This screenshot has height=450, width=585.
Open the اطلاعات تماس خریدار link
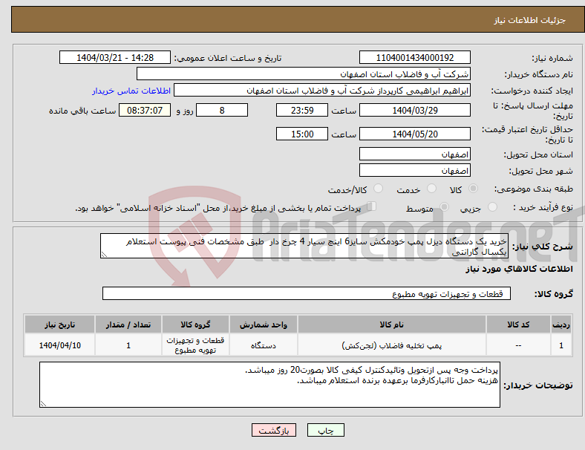131,91
